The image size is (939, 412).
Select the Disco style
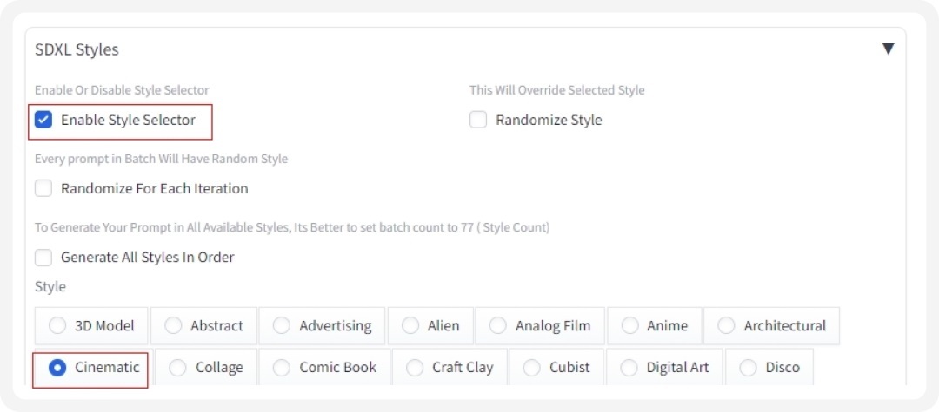(x=748, y=368)
